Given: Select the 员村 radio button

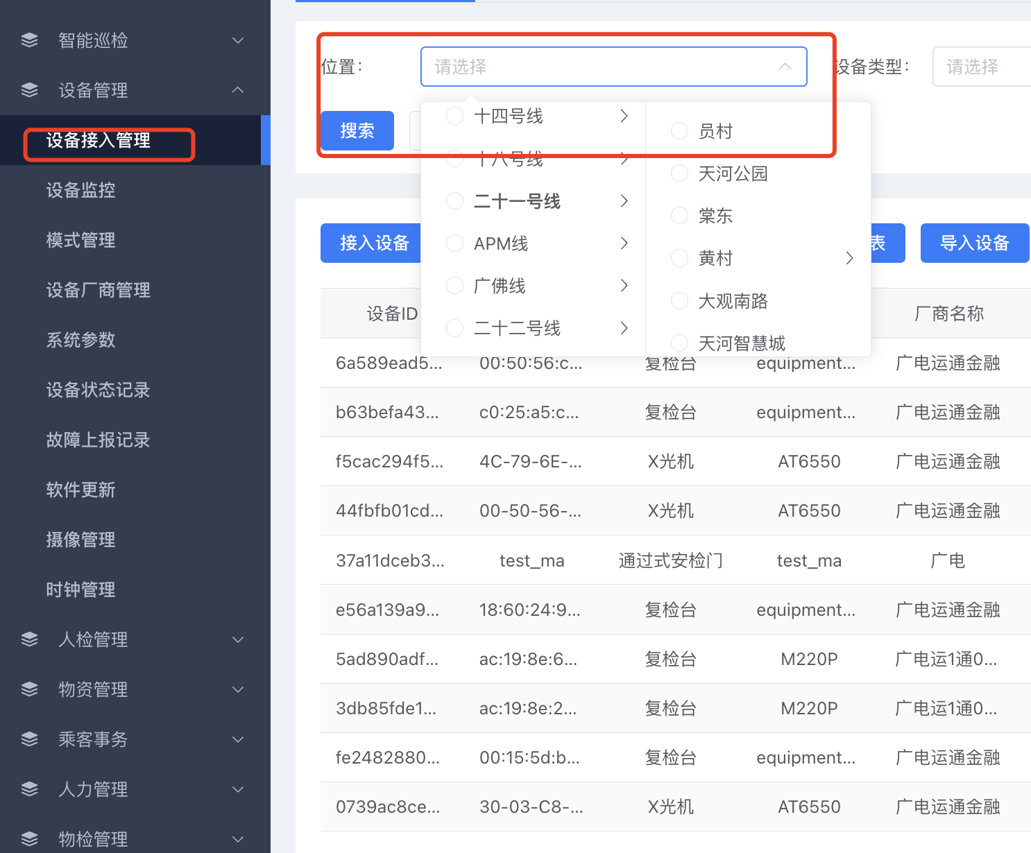Looking at the screenshot, I should 679,130.
